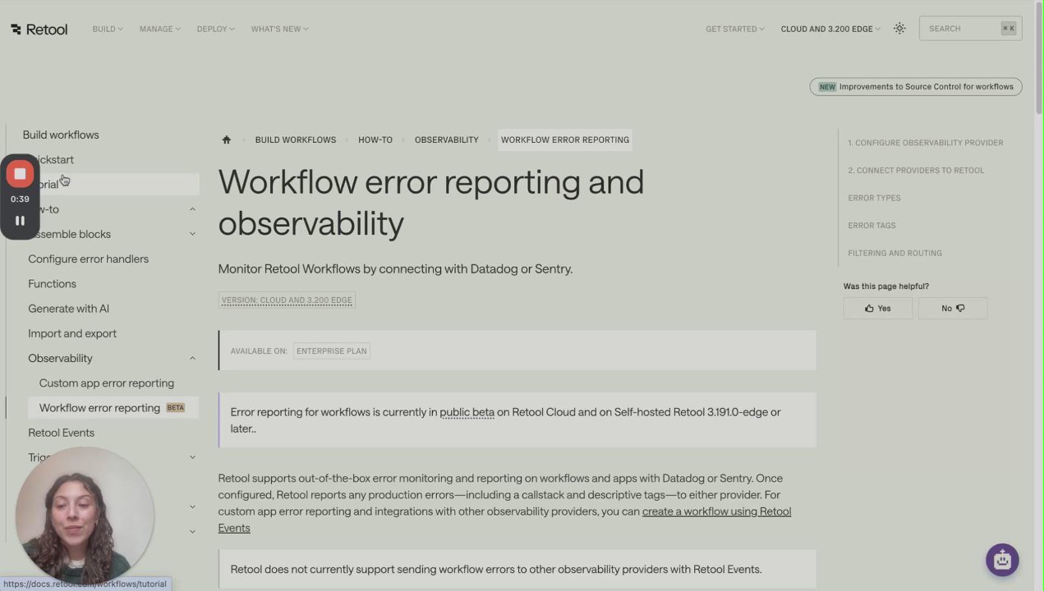Screen dimensions: 1044x591
Task: Mark page helpful with Yes thumbs-up
Action: point(877,308)
